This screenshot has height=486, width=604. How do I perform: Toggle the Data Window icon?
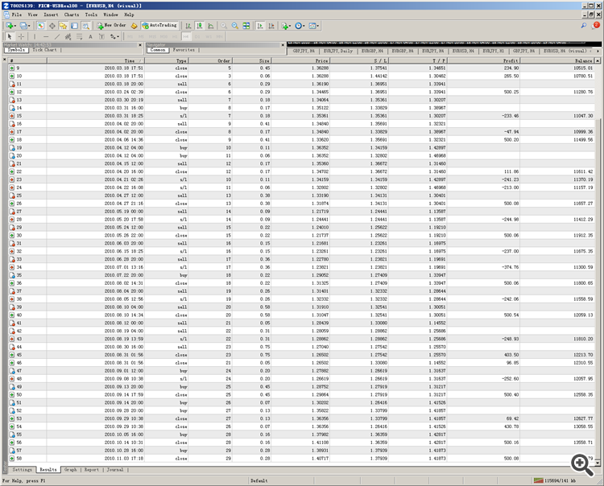[52, 26]
